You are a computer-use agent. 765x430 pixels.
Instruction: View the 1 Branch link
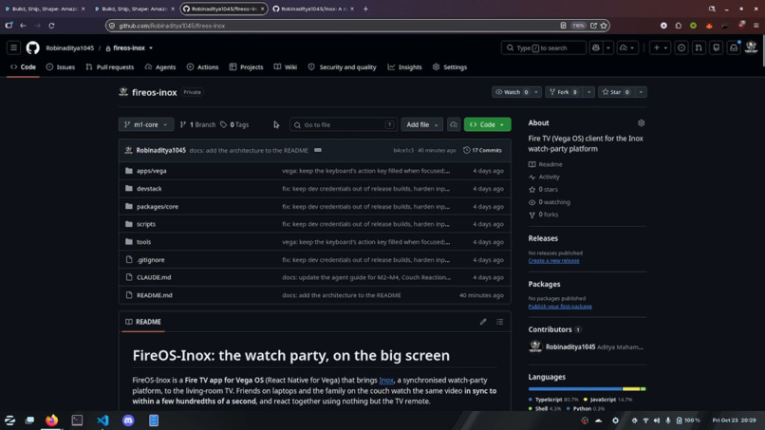(197, 125)
